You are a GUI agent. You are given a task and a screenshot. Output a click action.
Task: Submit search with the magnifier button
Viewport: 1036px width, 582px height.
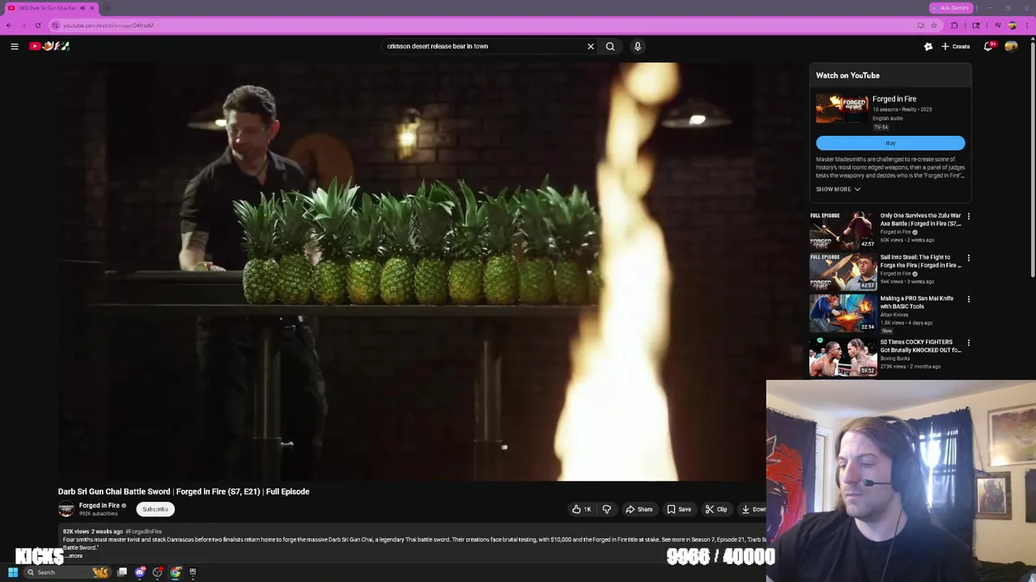pos(610,46)
